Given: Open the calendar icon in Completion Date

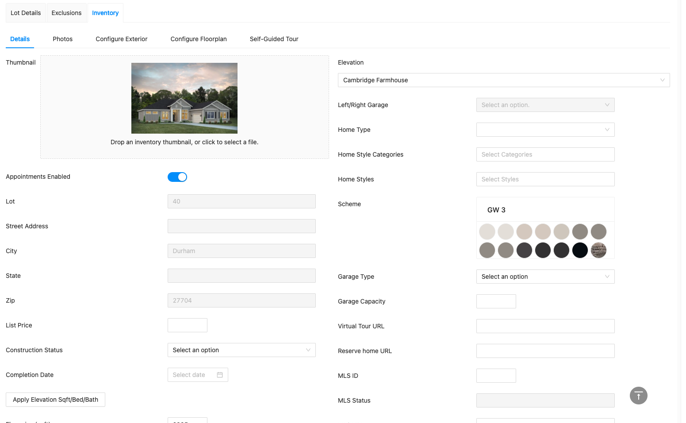Looking at the screenshot, I should tap(220, 375).
